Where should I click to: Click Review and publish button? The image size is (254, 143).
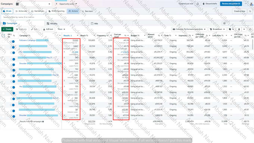coord(231,4)
